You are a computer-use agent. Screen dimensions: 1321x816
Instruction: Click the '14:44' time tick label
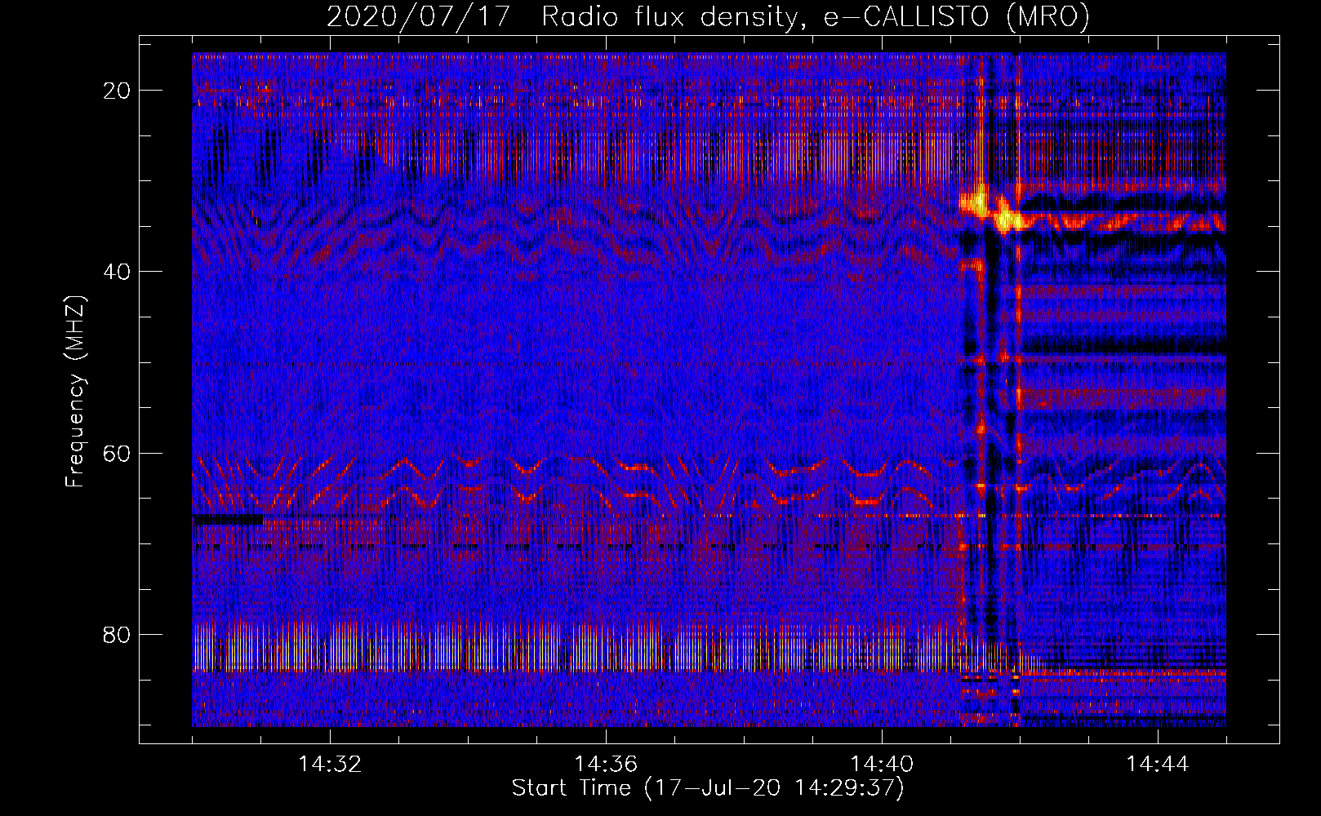coord(1158,765)
